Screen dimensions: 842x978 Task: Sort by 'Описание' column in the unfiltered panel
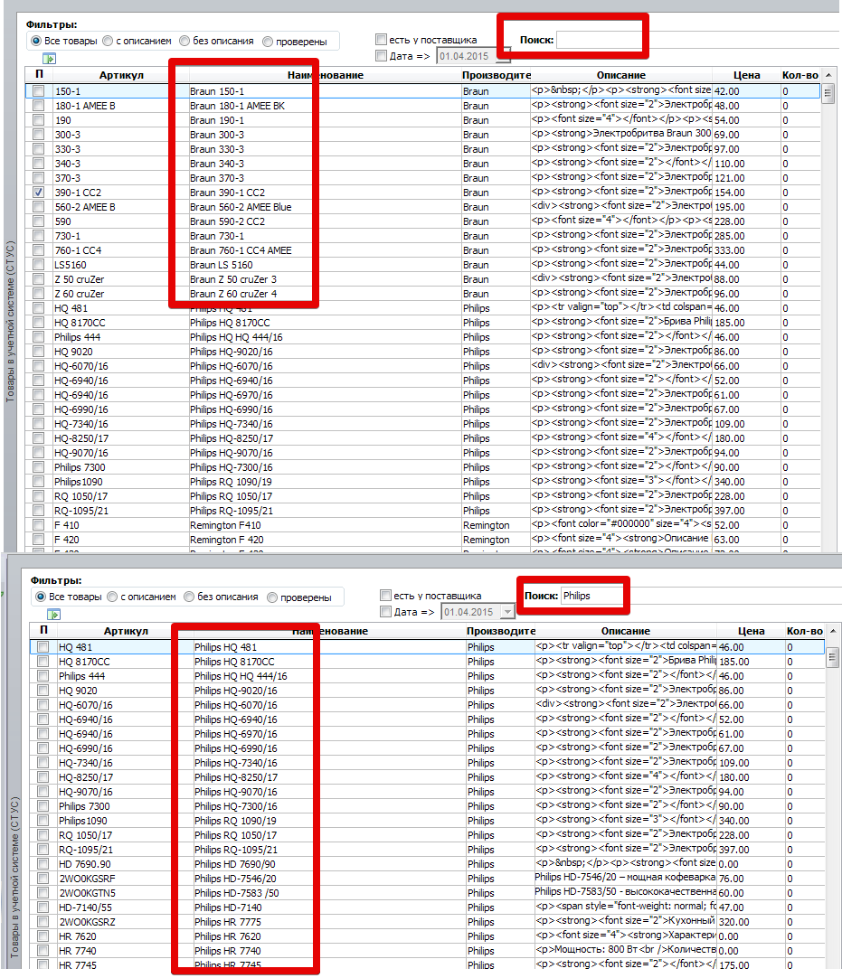621,75
